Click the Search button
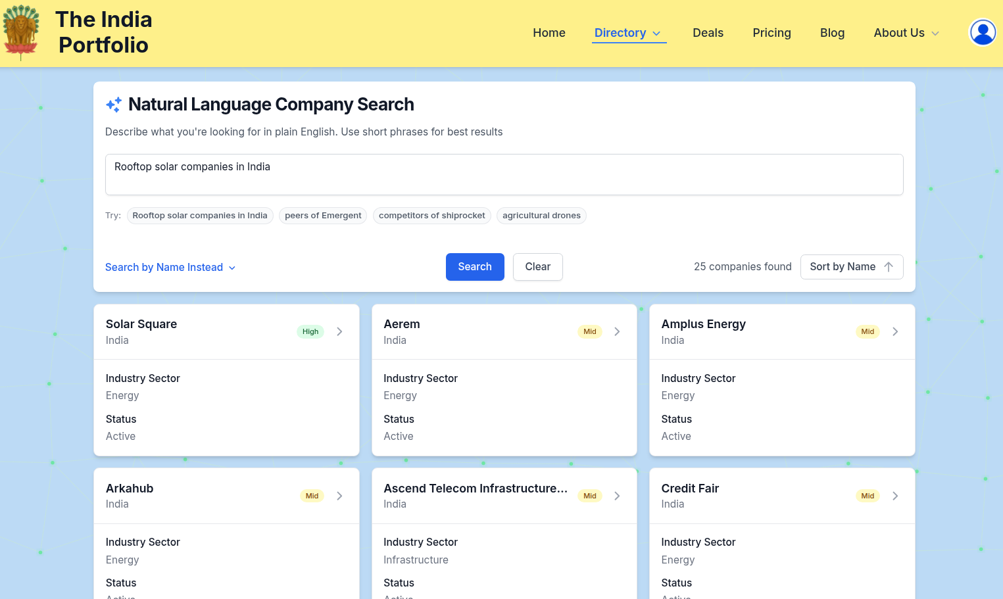 [x=475, y=266]
